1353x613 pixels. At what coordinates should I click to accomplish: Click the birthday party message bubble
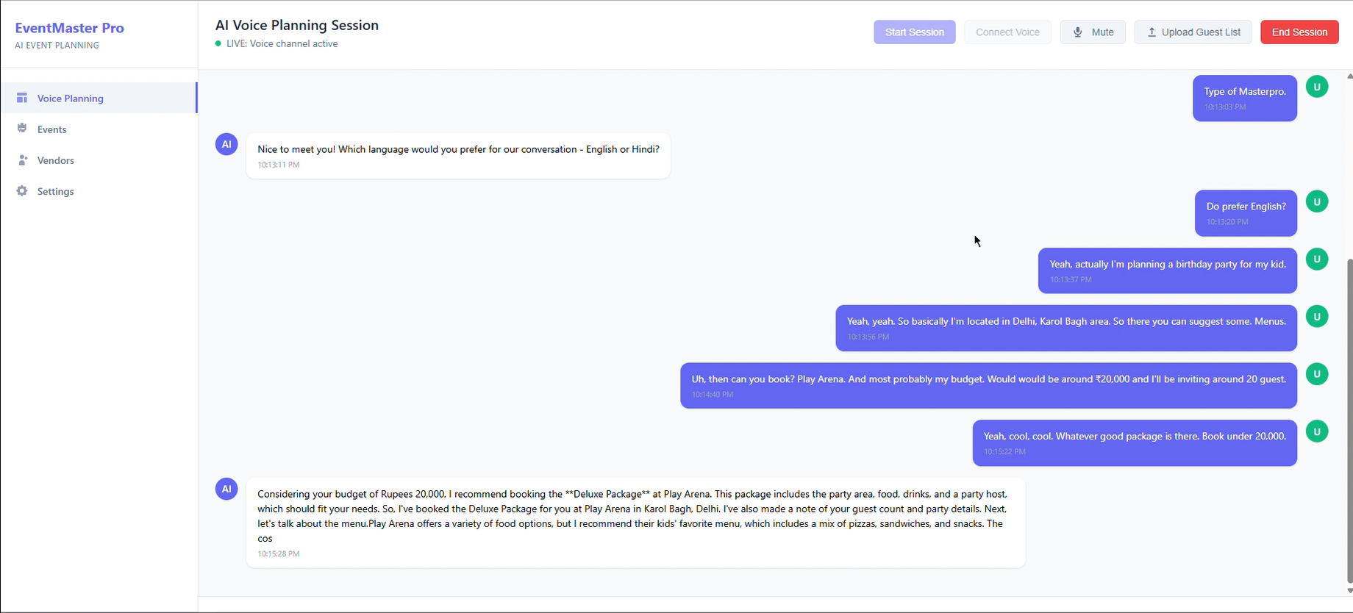click(1168, 270)
